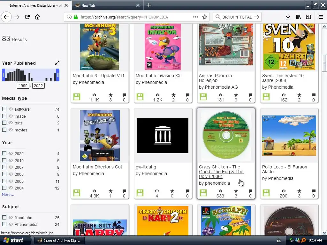Go back to the previous page

[6, 17]
